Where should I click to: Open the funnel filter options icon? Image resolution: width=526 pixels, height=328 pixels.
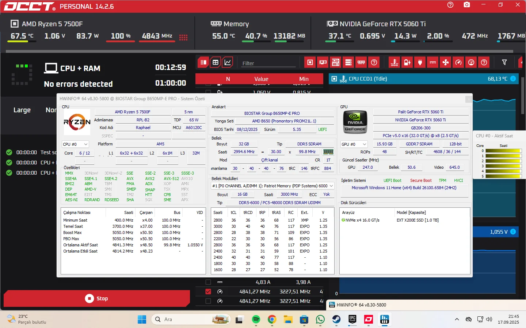(x=504, y=62)
